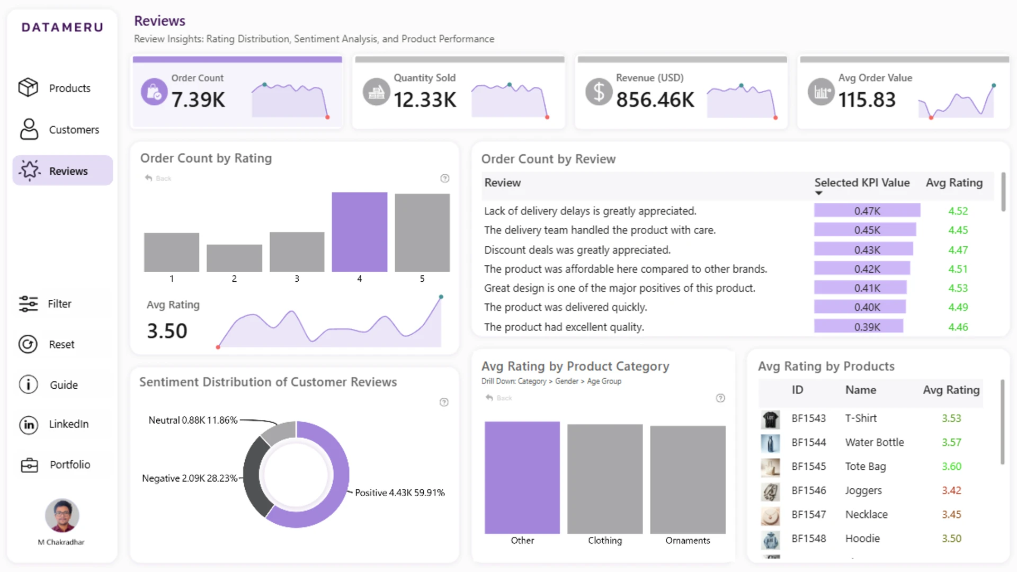Open the Customers page icon

tap(29, 129)
